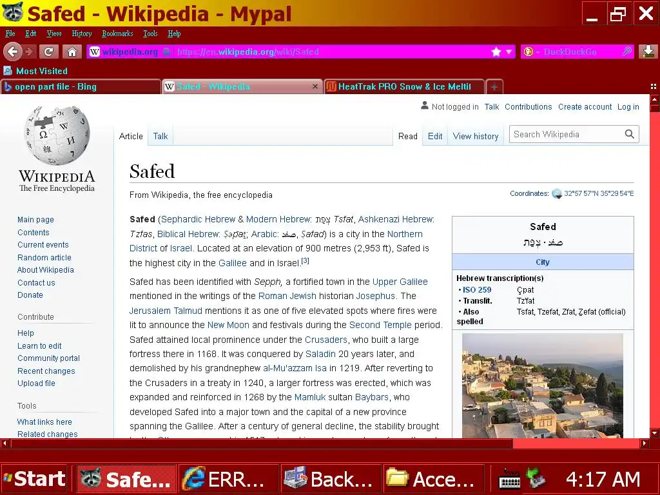The width and height of the screenshot is (660, 495).
Task: Open the Windows Start button
Action: coord(34,479)
